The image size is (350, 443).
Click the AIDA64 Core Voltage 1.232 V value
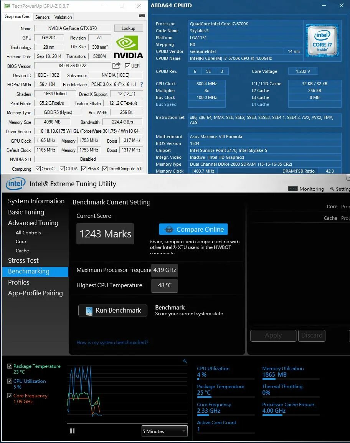click(x=303, y=71)
